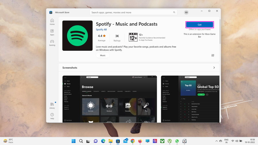Click the IARC 12+ rating badge
The height and width of the screenshot is (145, 258).
tap(133, 37)
